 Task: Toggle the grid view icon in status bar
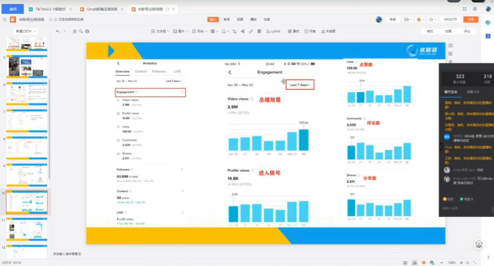point(406,263)
